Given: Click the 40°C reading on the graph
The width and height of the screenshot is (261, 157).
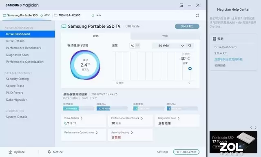Looking at the screenshot, I should click(185, 59).
